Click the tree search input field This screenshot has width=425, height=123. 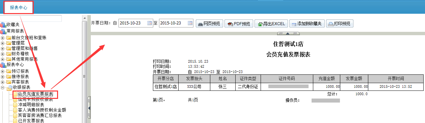click(x=31, y=18)
